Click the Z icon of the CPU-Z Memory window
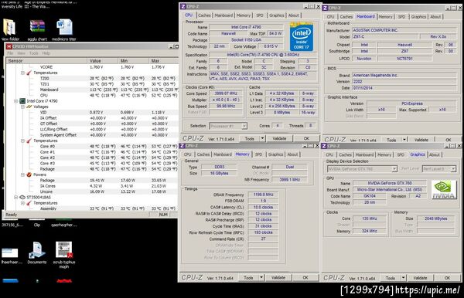Viewport: 464px width, 298px height. click(183, 146)
